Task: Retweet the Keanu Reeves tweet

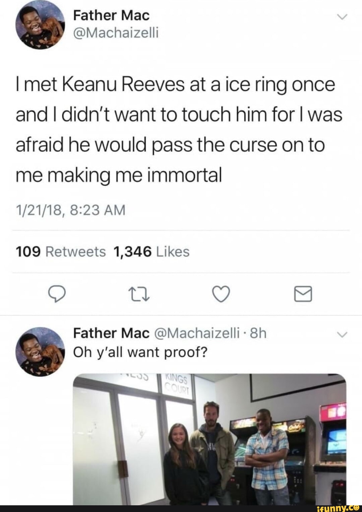Action: click(x=139, y=294)
